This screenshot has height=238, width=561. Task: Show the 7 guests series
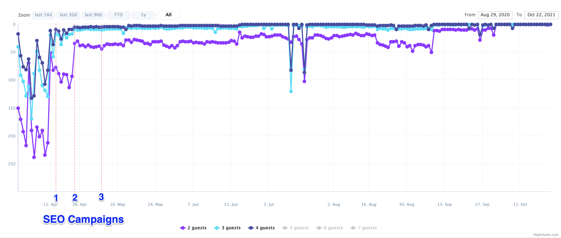point(363,228)
